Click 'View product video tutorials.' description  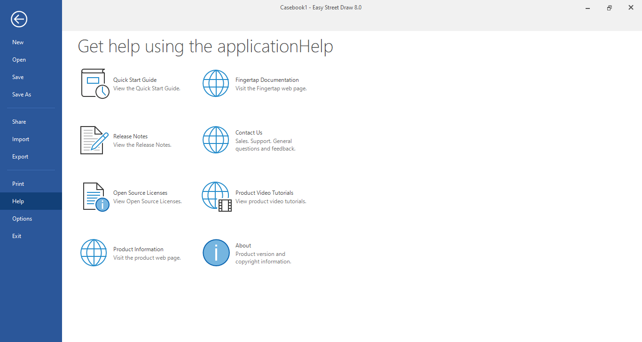click(x=271, y=201)
